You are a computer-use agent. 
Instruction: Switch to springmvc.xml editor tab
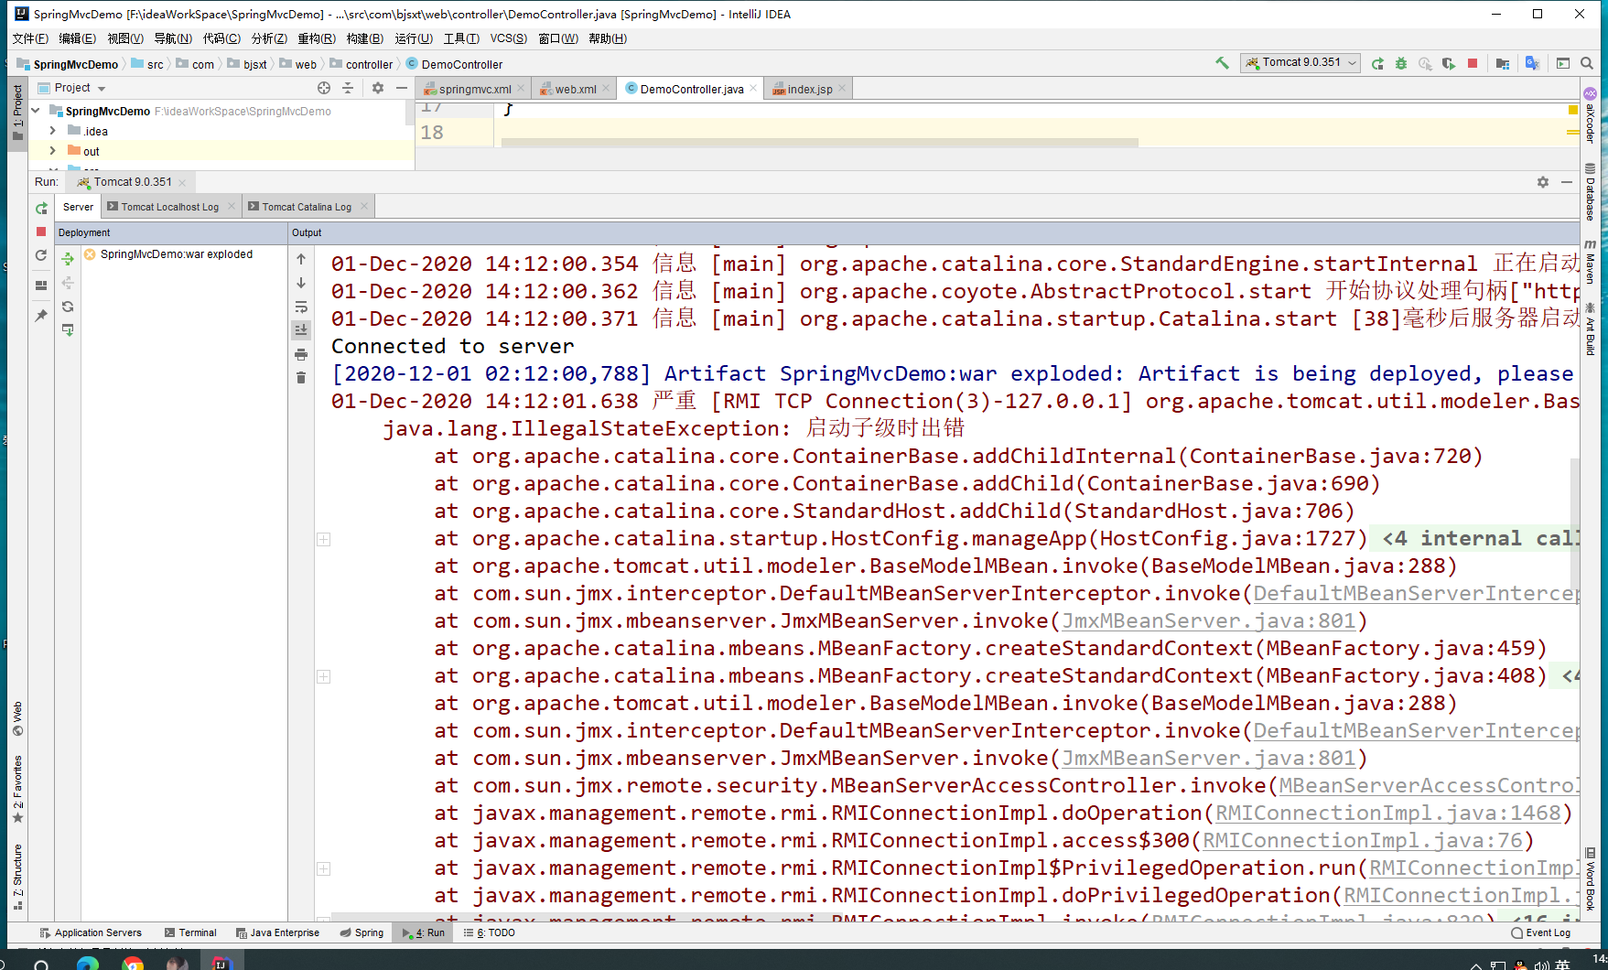(474, 89)
